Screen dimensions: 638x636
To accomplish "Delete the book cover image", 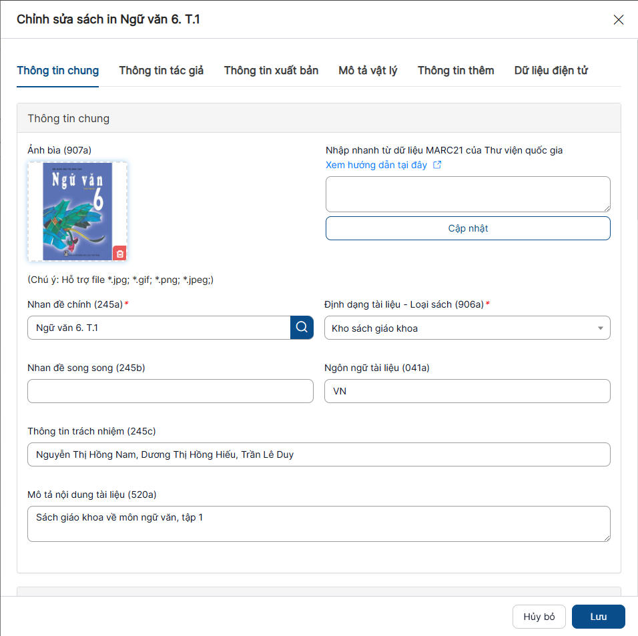I will 119,253.
